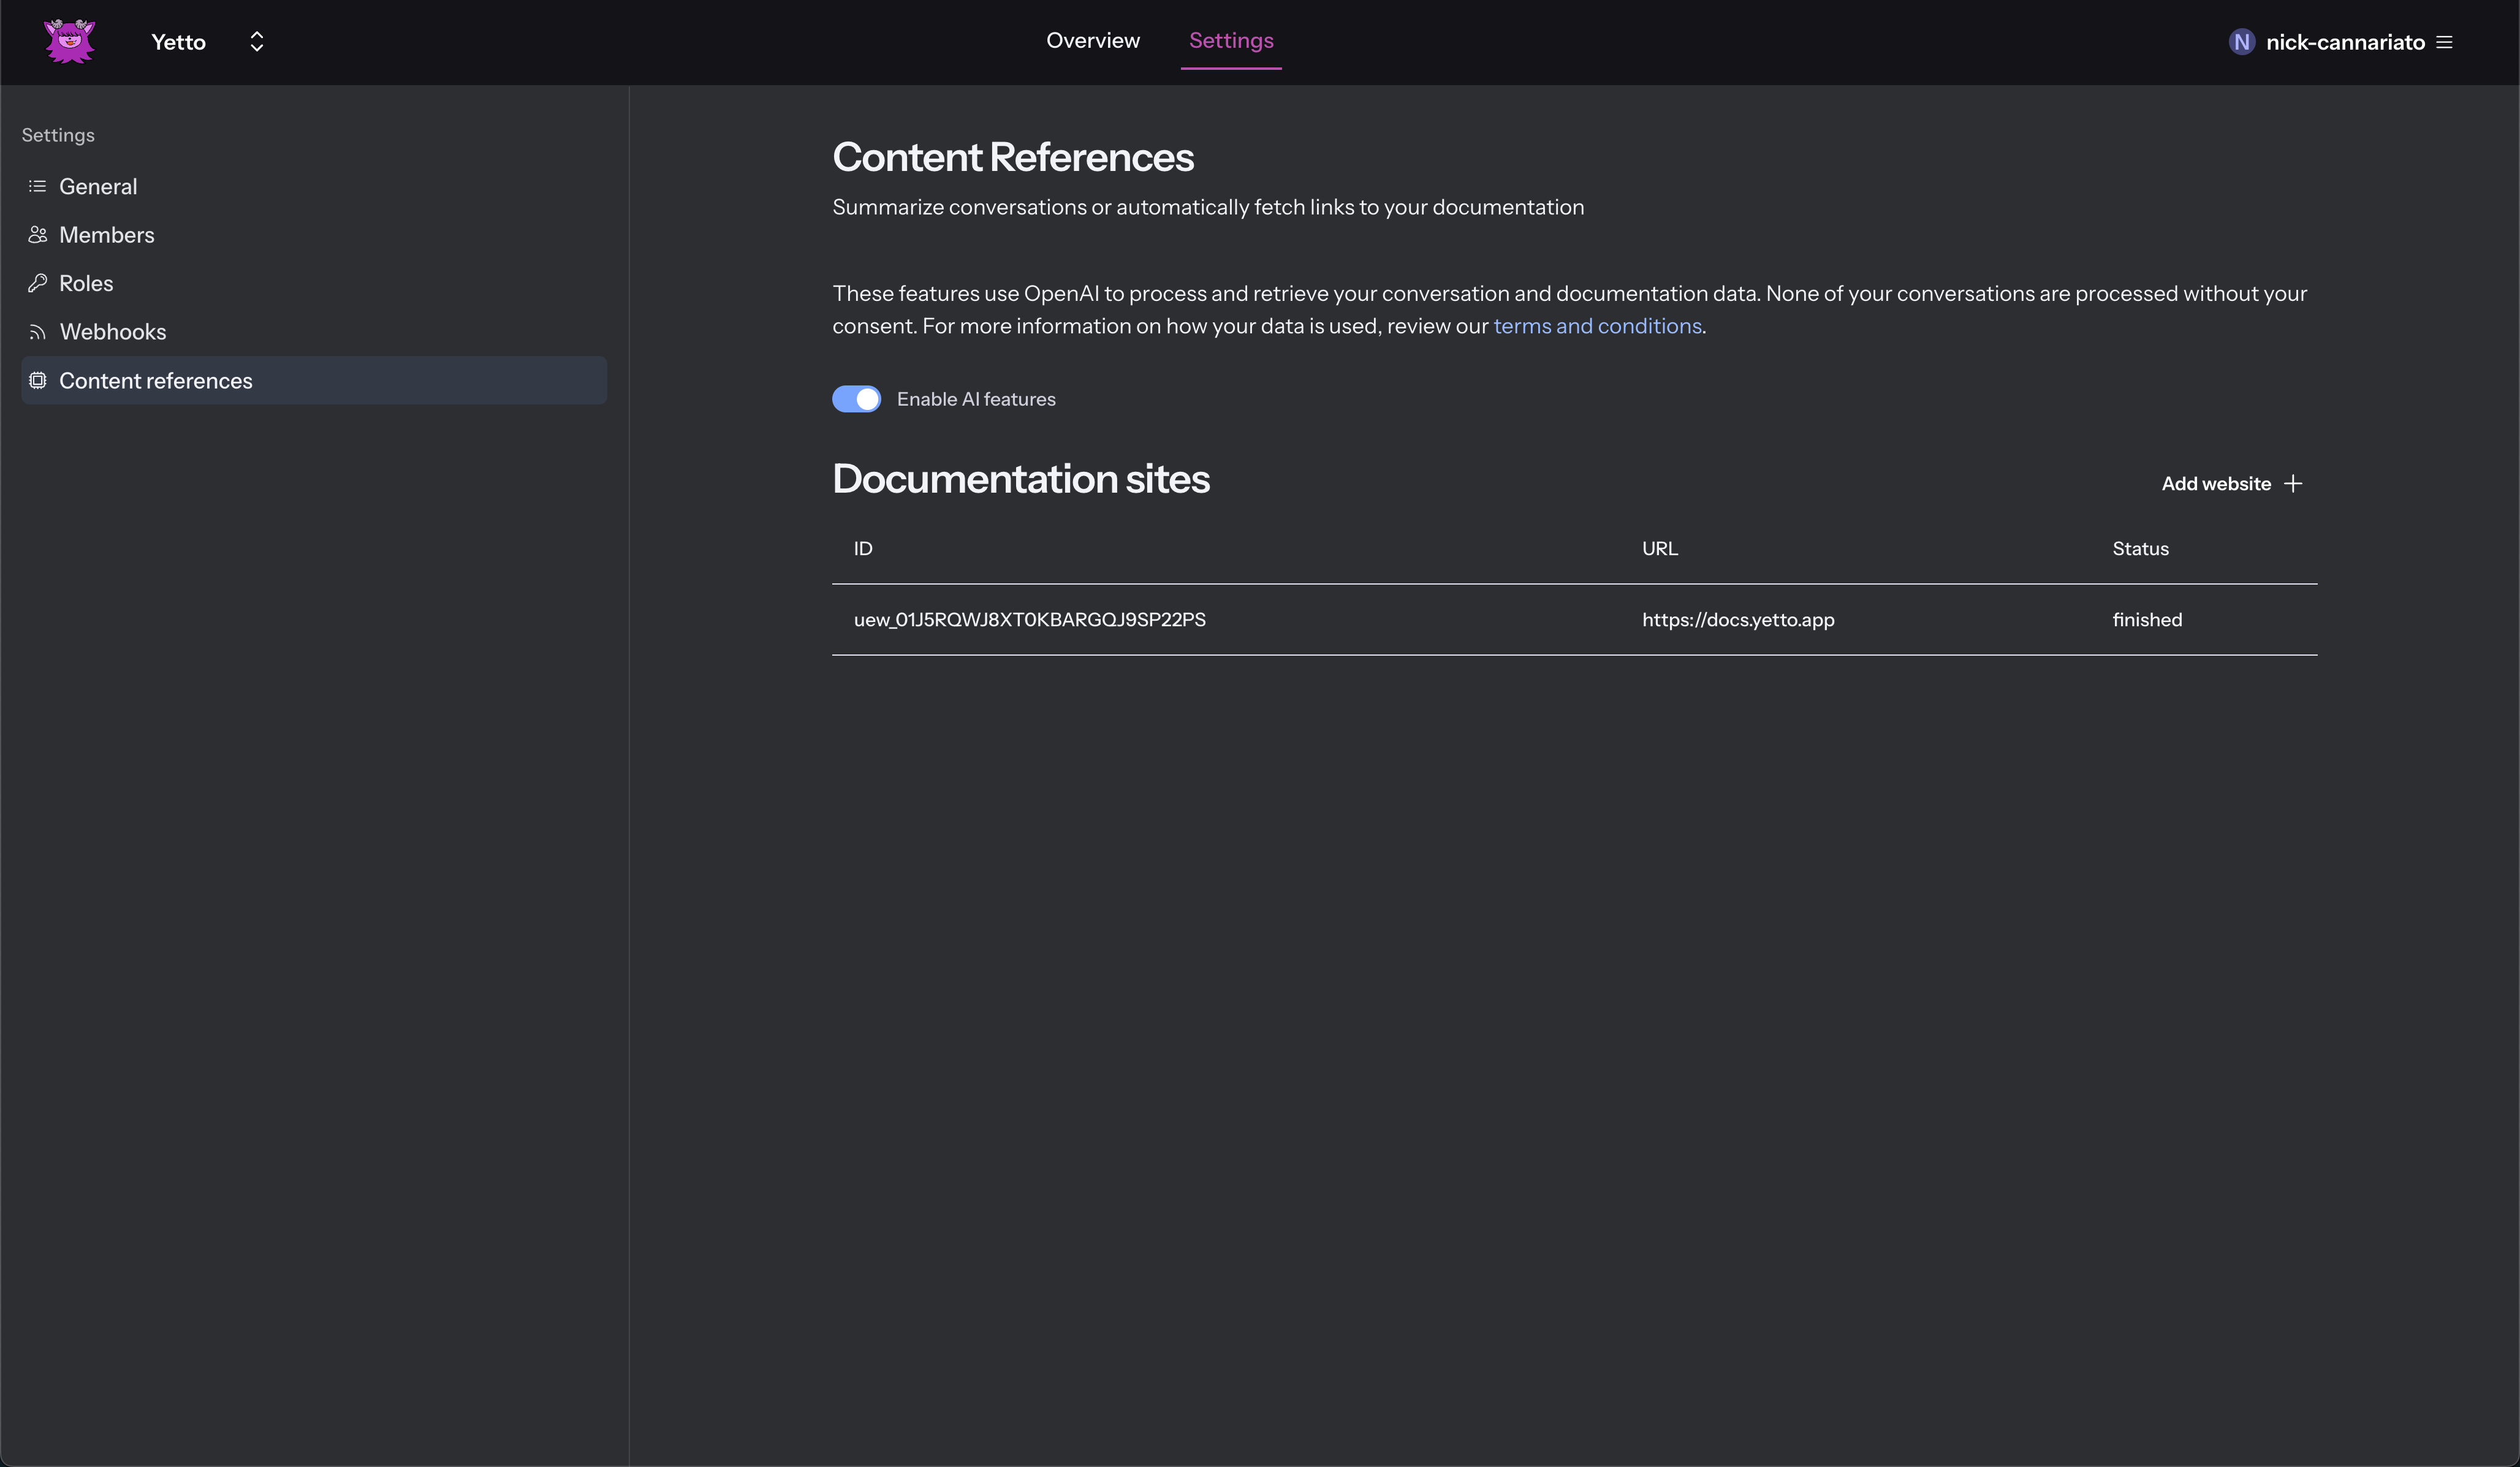Select the uew_01J5RQWJ8XT0KBARGQJ9SP22PS ID cell

point(1029,619)
